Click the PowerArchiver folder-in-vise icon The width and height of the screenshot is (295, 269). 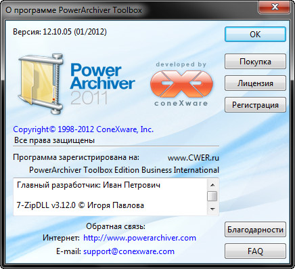[41, 84]
